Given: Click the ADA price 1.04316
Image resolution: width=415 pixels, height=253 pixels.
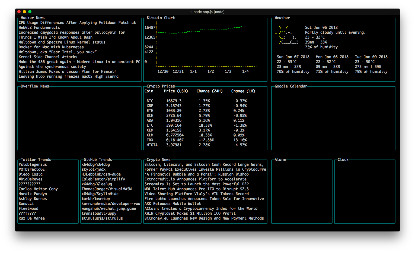Looking at the screenshot, I should pyautogui.click(x=174, y=120).
